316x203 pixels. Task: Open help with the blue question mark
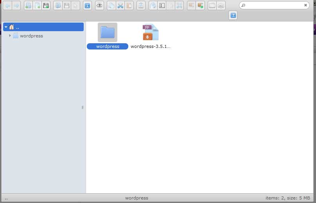tap(233, 15)
